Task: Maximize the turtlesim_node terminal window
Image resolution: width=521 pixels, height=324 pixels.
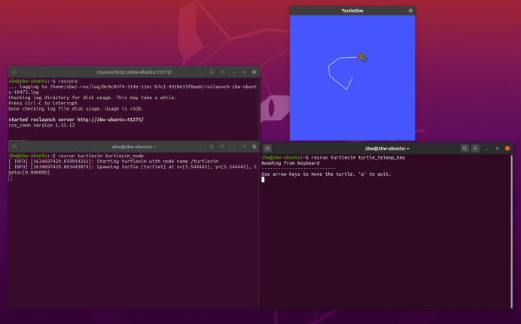Action: pos(244,147)
